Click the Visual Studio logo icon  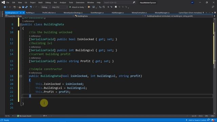pyautogui.click(x=3, y=2)
